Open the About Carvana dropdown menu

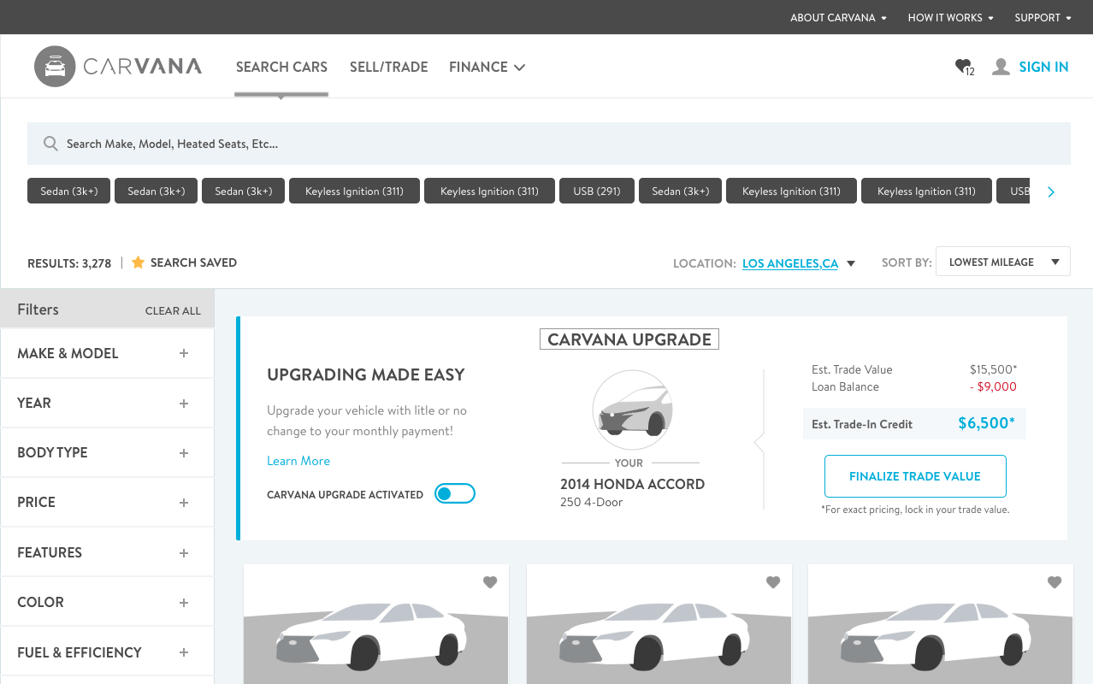pyautogui.click(x=838, y=17)
